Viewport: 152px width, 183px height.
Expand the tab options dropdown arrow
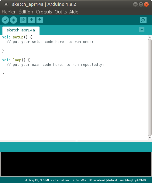click(x=142, y=30)
